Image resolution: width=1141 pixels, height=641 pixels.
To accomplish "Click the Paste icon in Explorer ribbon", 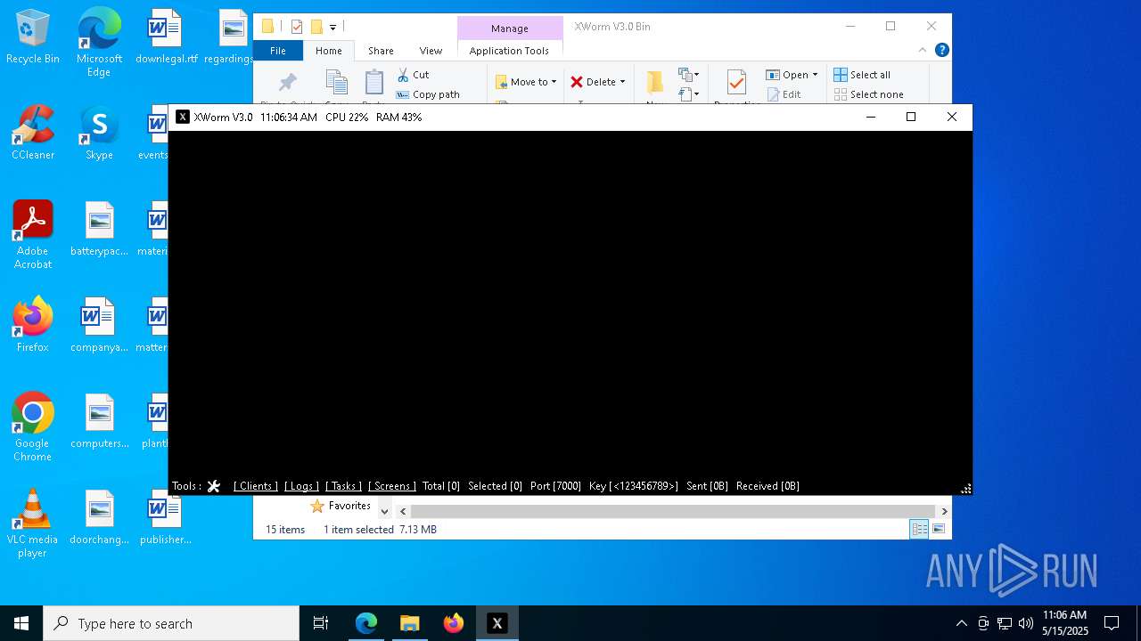I will (373, 83).
